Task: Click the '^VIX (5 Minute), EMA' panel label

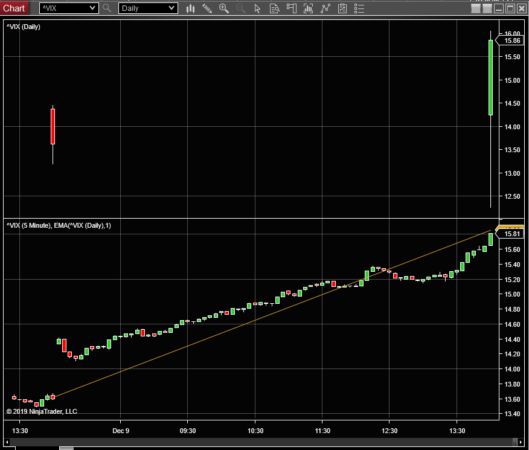Action: [x=59, y=225]
